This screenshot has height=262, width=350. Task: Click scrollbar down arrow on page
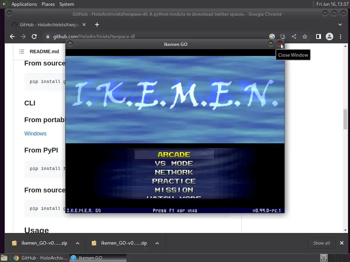click(345, 230)
